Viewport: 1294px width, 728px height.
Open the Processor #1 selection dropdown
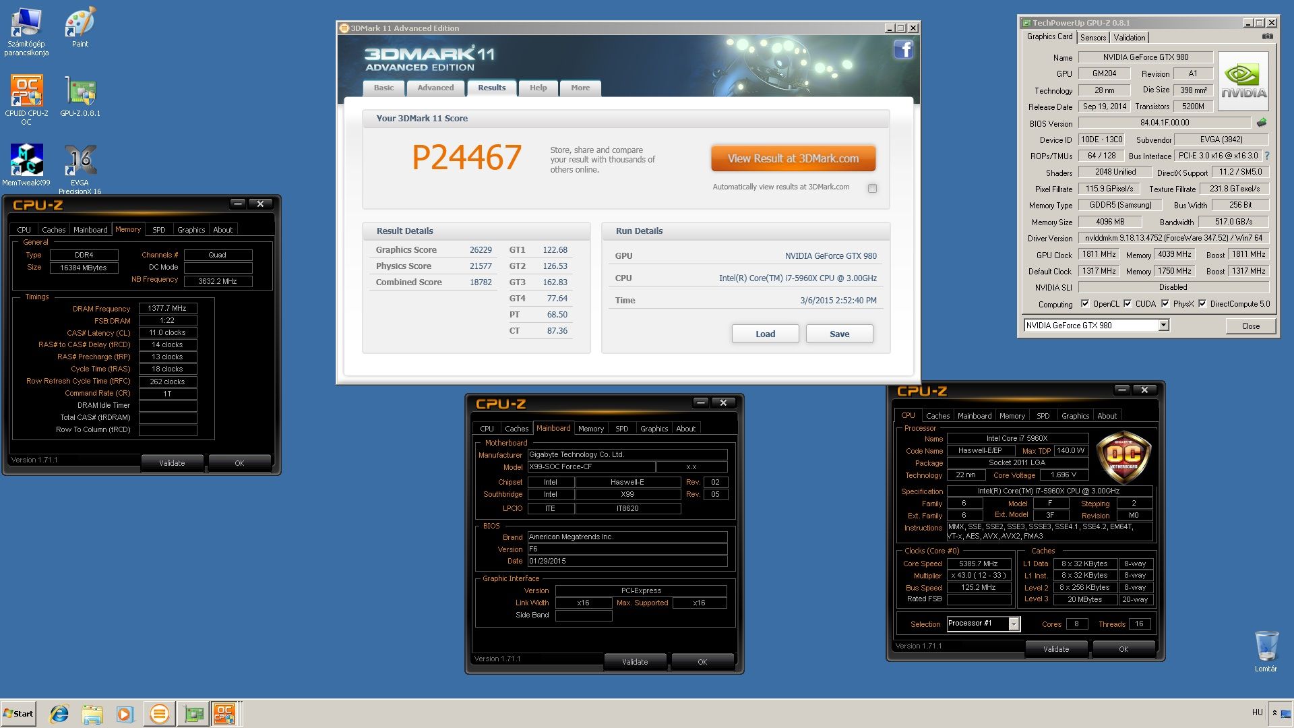1013,624
